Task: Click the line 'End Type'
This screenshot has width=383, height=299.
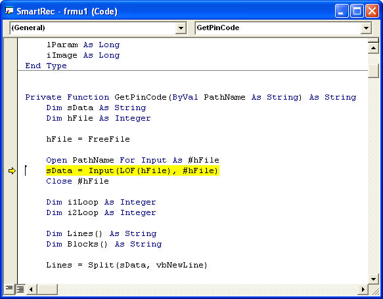Action: coord(46,66)
